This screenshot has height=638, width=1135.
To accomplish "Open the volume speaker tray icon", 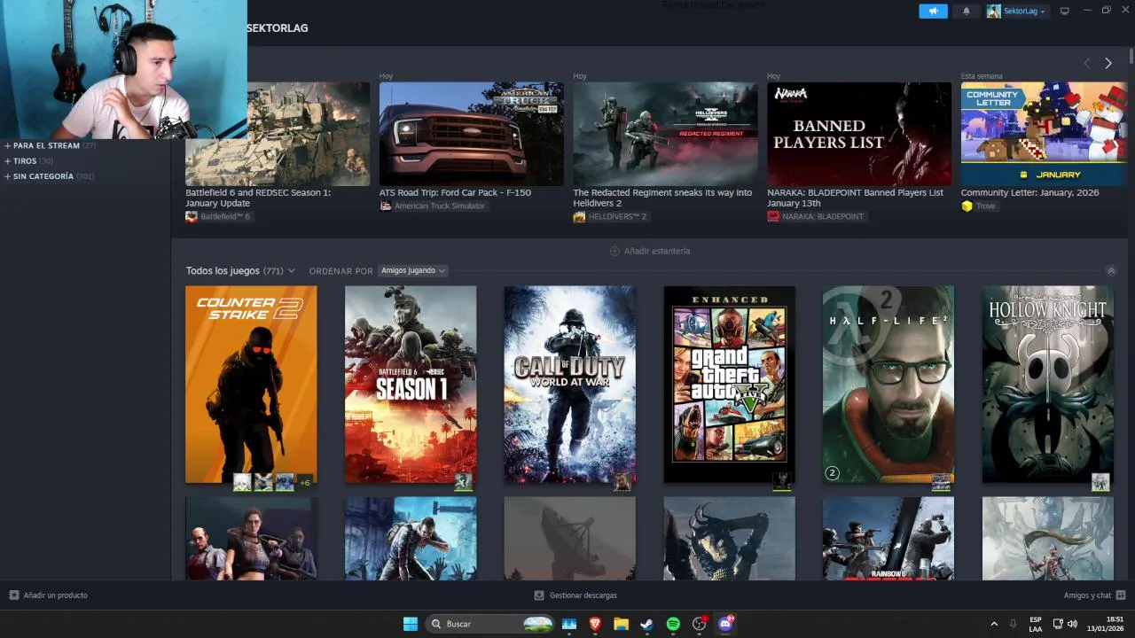I will (1072, 624).
